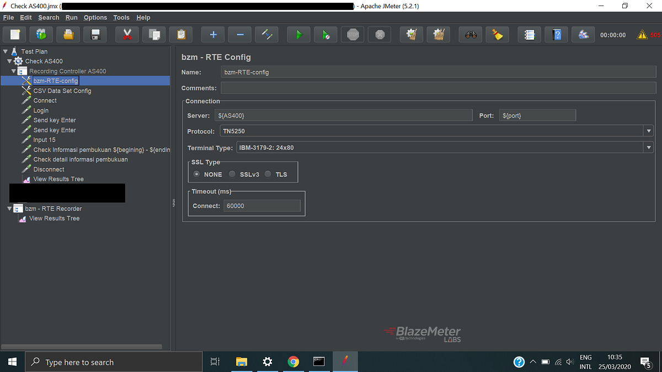The width and height of the screenshot is (662, 372).
Task: Click the remote engine toolbar icon
Action: 583,35
